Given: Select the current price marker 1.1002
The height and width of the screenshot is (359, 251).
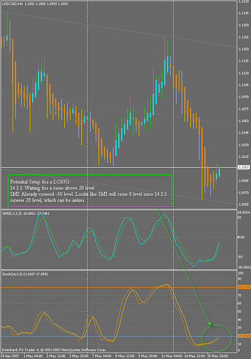Looking at the screenshot, I should point(244,168).
